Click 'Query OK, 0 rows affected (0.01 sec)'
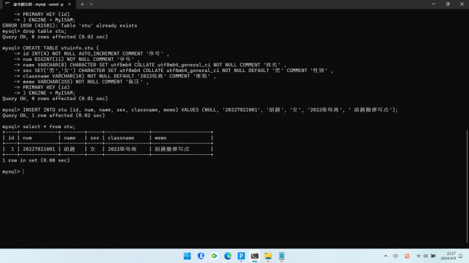Screen dimensions: 469x263 [x=55, y=98]
